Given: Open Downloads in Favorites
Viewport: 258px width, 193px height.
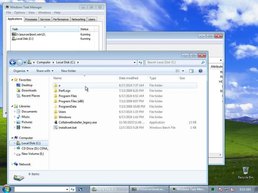Looking at the screenshot, I should click(29, 90).
